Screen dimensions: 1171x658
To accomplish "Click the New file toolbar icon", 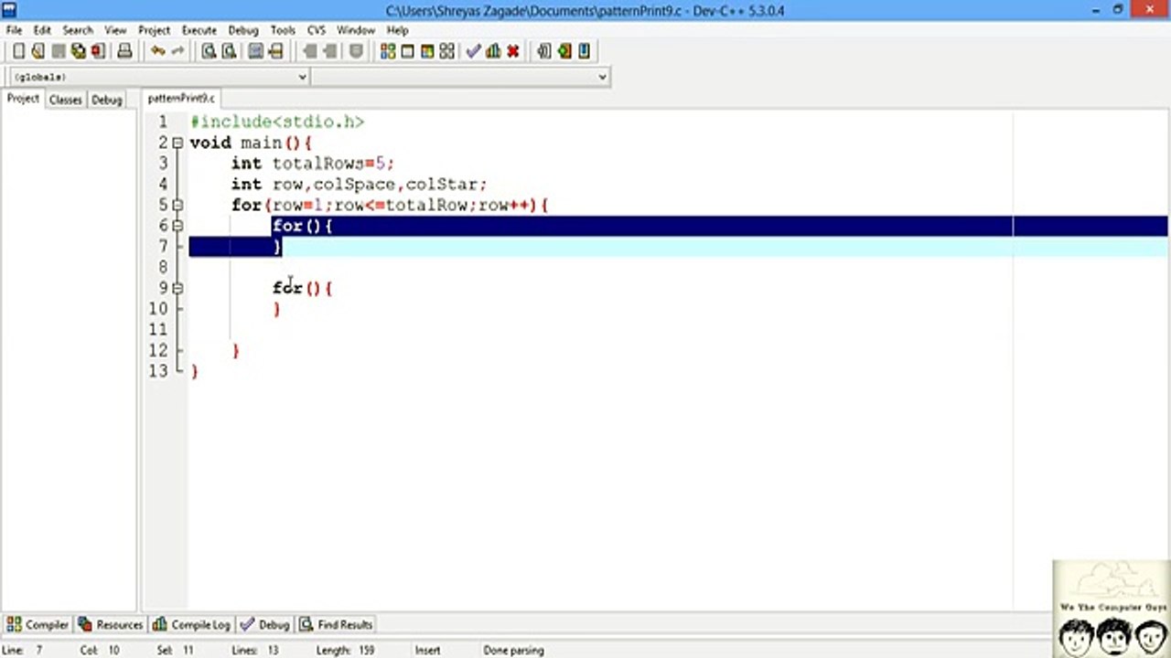I will (x=18, y=51).
